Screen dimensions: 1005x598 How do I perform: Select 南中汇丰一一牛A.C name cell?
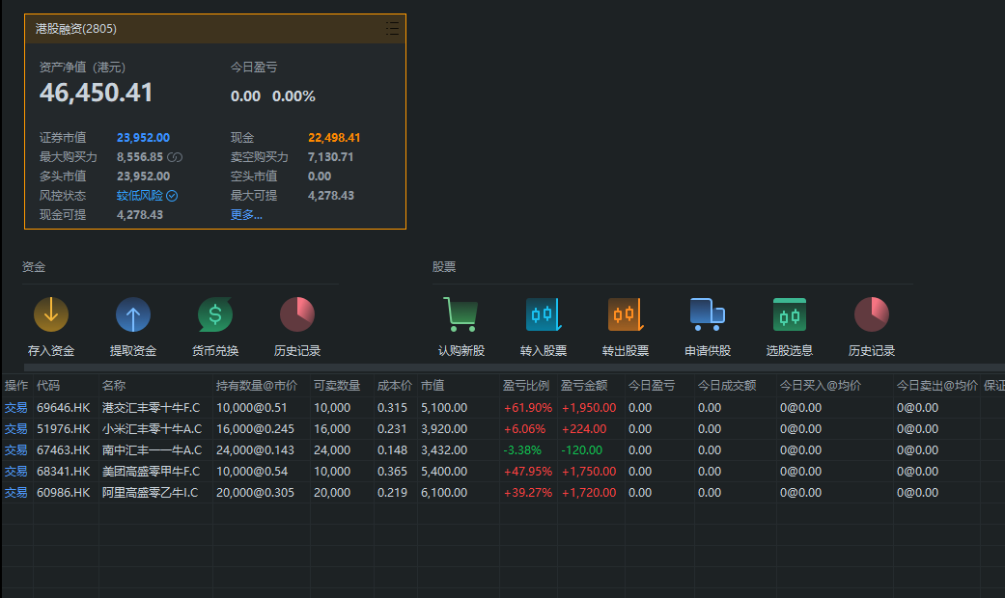coord(152,450)
